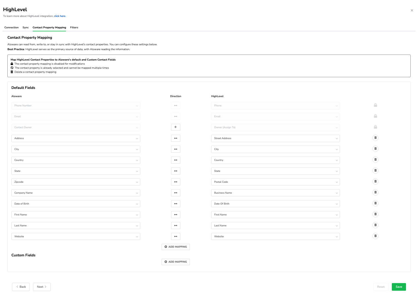Viewport: 418px width, 294px height.
Task: Open the HighLevel Date Of Birth dropdown
Action: tap(276, 204)
